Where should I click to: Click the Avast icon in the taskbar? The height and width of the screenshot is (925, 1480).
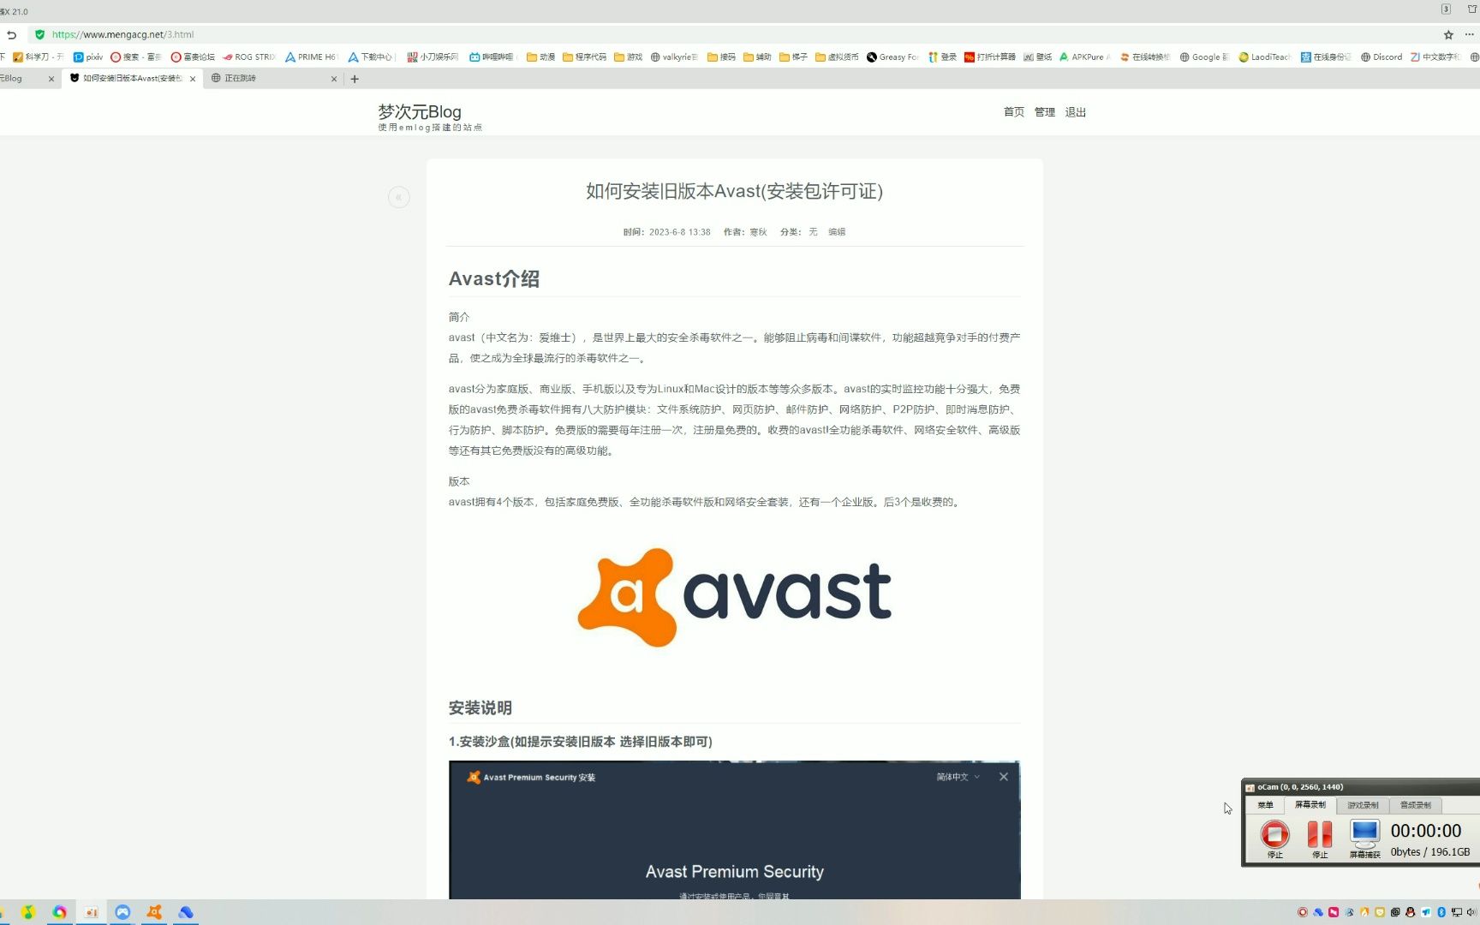(154, 912)
